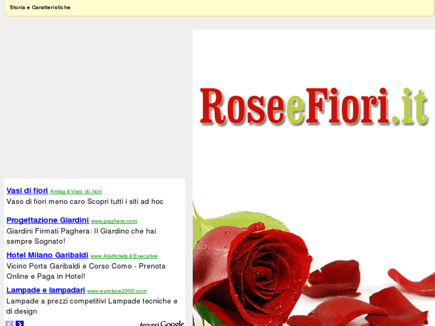Select text 'Vicino Porta Garibaldi e Corso Como - Prenota'
Viewport: 435px width, 326px height.
(86, 266)
